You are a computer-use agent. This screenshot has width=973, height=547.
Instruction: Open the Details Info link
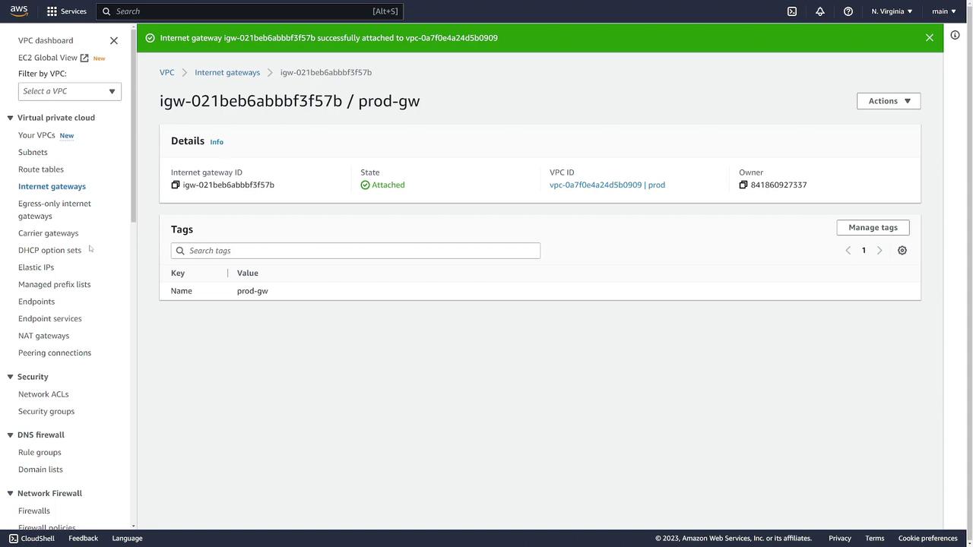[x=217, y=142]
